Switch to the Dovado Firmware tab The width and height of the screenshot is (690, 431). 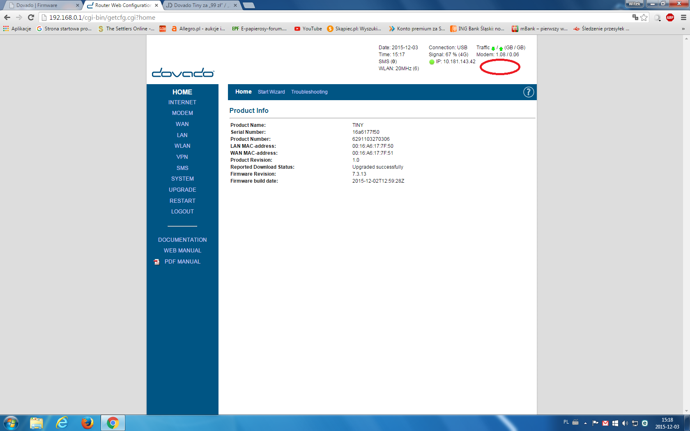point(41,5)
